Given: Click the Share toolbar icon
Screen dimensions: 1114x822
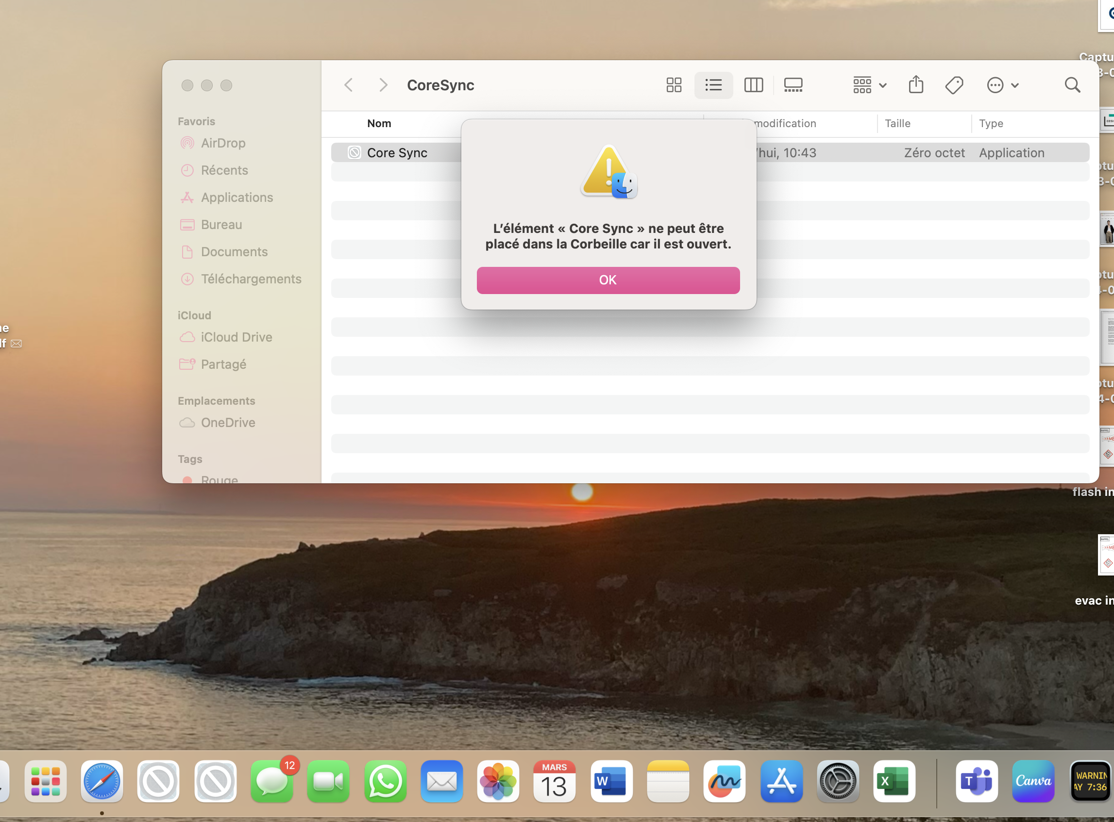Looking at the screenshot, I should [x=915, y=85].
